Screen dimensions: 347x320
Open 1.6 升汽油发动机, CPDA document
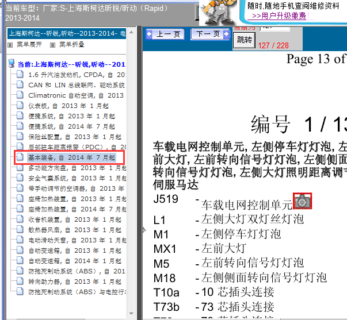(x=77, y=75)
